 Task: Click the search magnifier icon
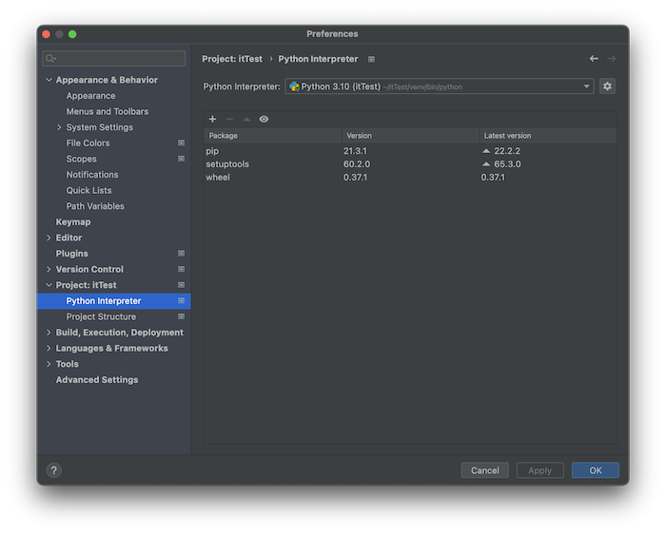click(x=50, y=58)
